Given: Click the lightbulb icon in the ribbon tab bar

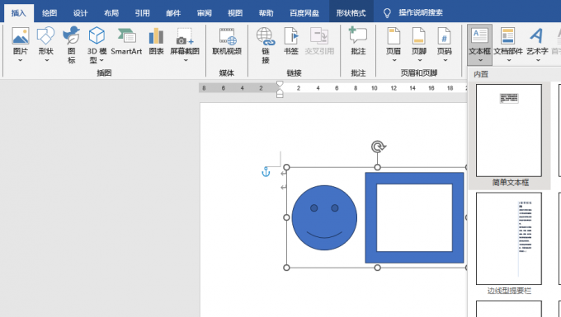Looking at the screenshot, I should pyautogui.click(x=387, y=13).
